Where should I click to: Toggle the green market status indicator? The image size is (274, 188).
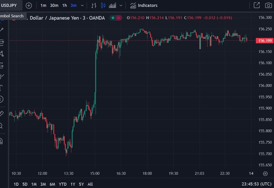click(113, 18)
